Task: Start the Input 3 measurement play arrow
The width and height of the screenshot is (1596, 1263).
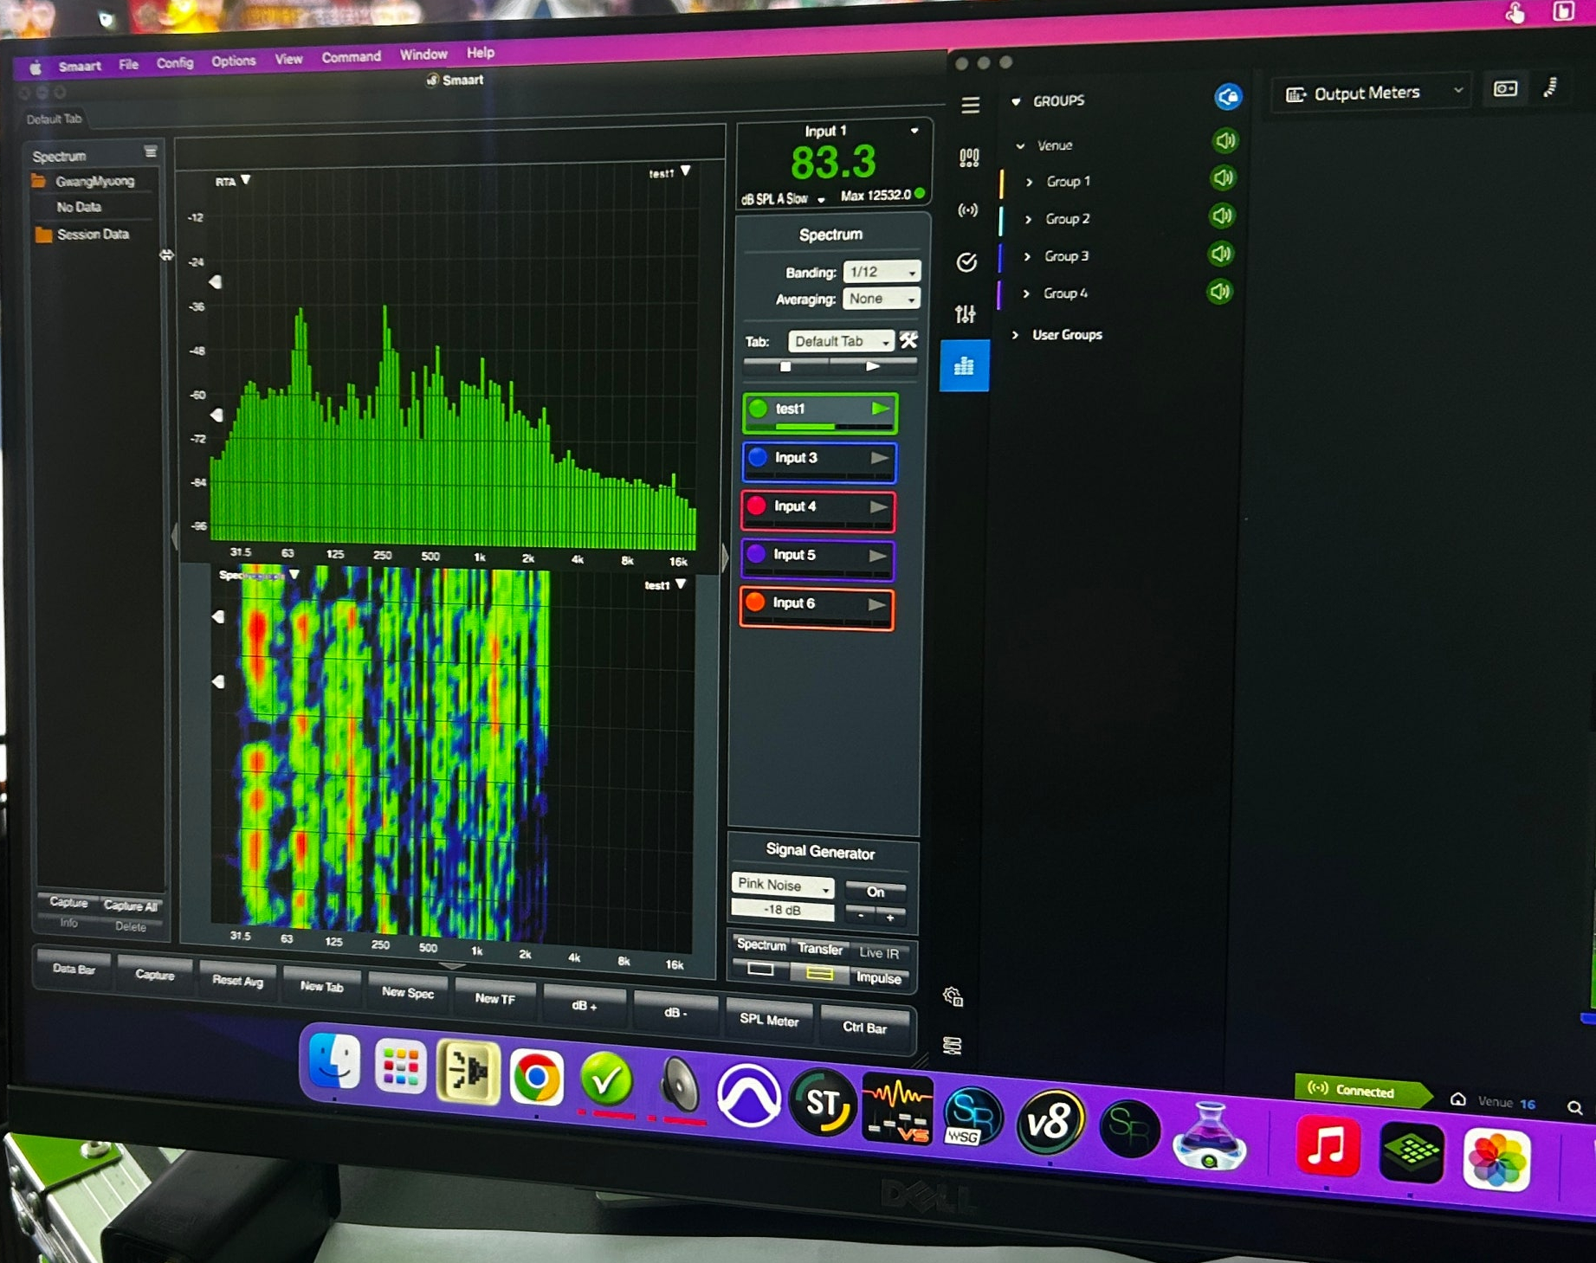Action: pos(879,458)
